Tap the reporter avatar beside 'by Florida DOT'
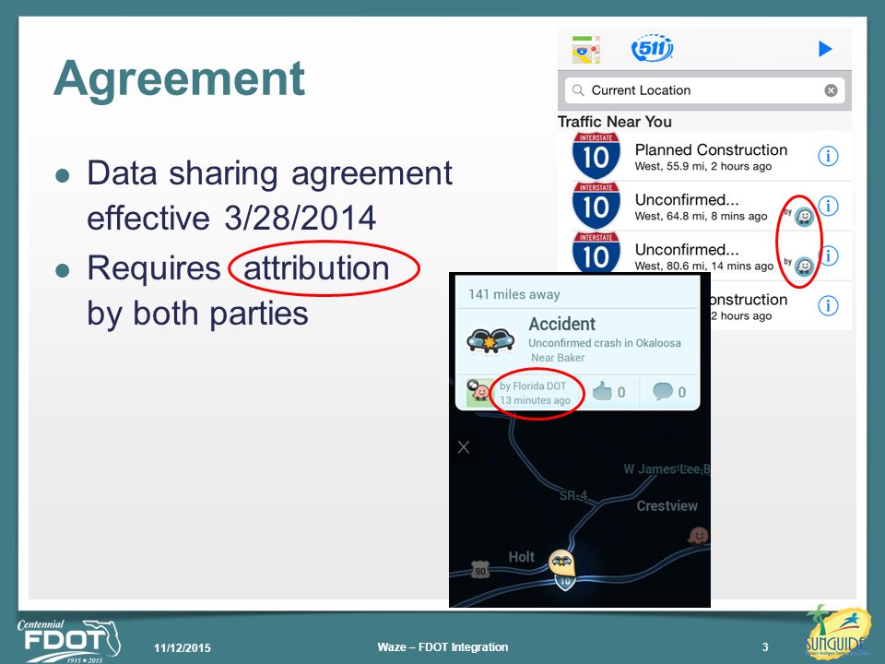This screenshot has height=664, width=885. tap(478, 391)
